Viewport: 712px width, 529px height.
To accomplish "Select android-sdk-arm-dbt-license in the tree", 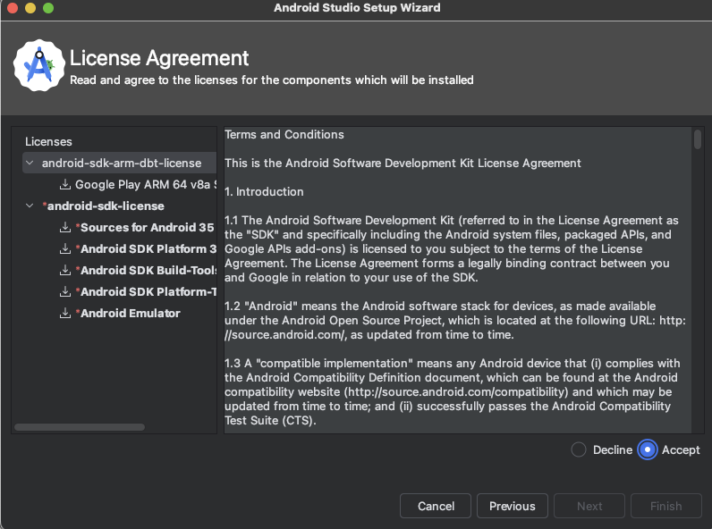I will pos(122,163).
